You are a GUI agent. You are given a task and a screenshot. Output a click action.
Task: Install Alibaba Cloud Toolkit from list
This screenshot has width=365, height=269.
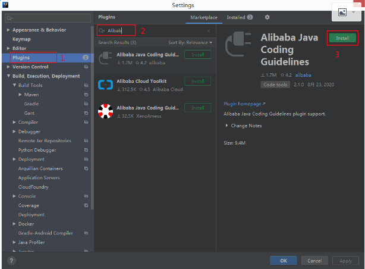pos(197,81)
